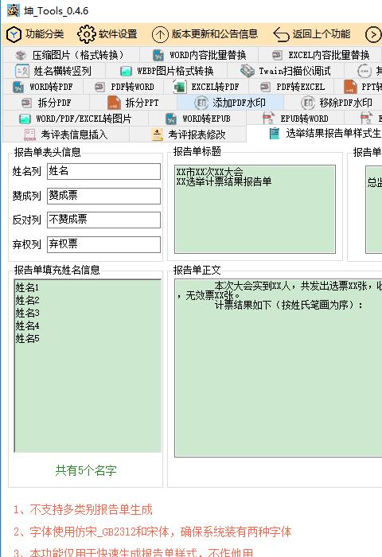Click the 移除PDF水印 stamp icon
This screenshot has height=557, width=382.
308,103
